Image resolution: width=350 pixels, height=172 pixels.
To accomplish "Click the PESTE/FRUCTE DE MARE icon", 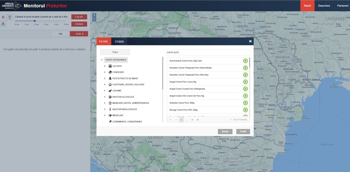I will click(x=110, y=78).
